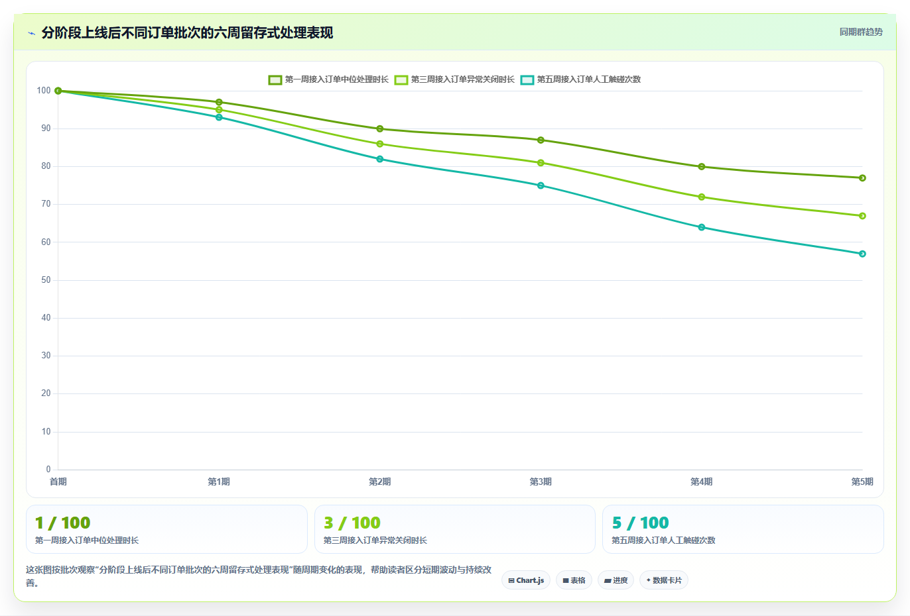Select the teal data point at 第2期
The width and height of the screenshot is (910, 616).
tap(380, 159)
